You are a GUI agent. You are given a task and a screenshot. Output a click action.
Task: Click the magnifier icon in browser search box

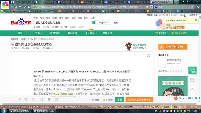(192, 7)
